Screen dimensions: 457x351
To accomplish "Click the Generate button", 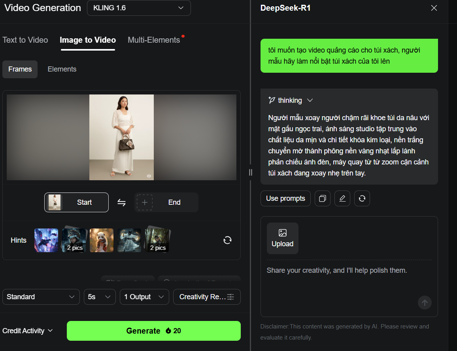I will coord(154,331).
